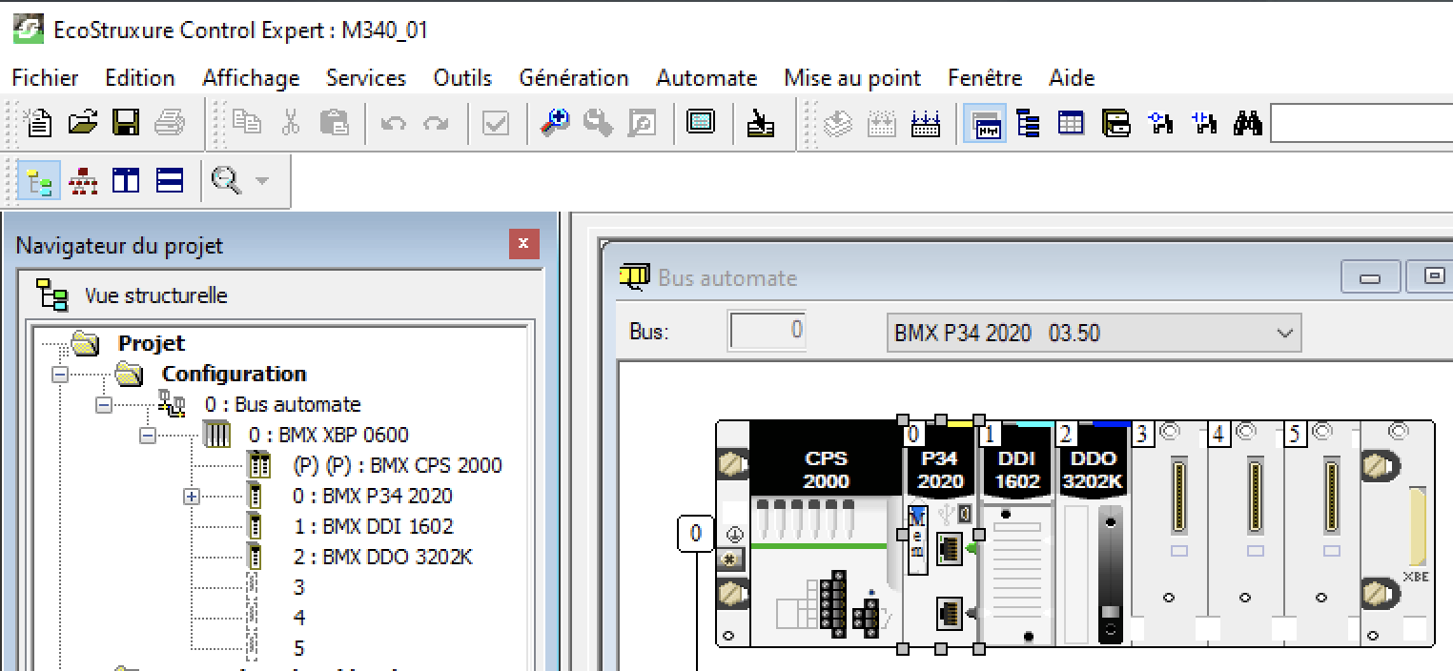Click the Zoom in magnifier icon
1453x671 pixels.
(x=554, y=123)
